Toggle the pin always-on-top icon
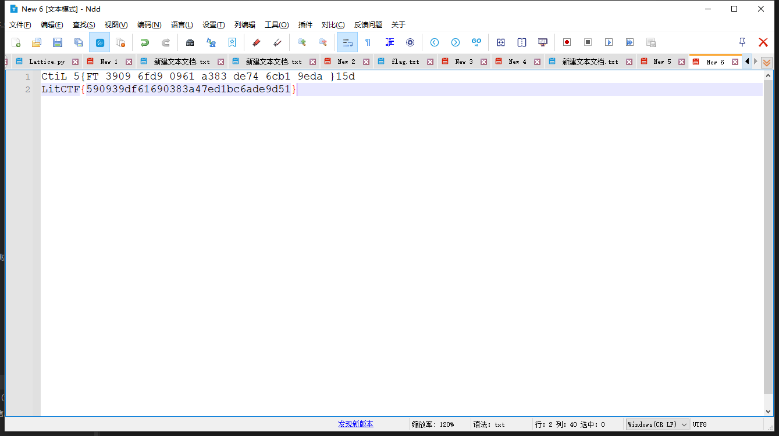The width and height of the screenshot is (779, 436). [x=742, y=42]
